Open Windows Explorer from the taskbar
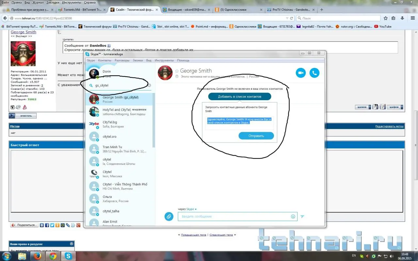The image size is (418, 261). tap(22, 256)
